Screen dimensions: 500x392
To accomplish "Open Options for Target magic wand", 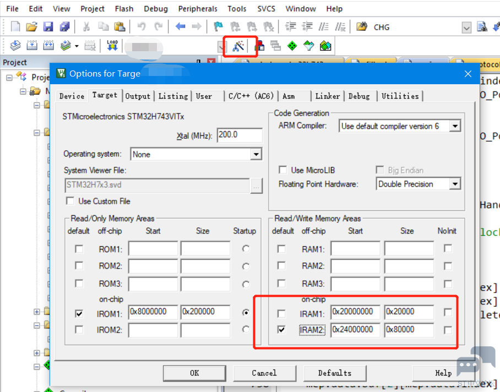I will pos(238,46).
